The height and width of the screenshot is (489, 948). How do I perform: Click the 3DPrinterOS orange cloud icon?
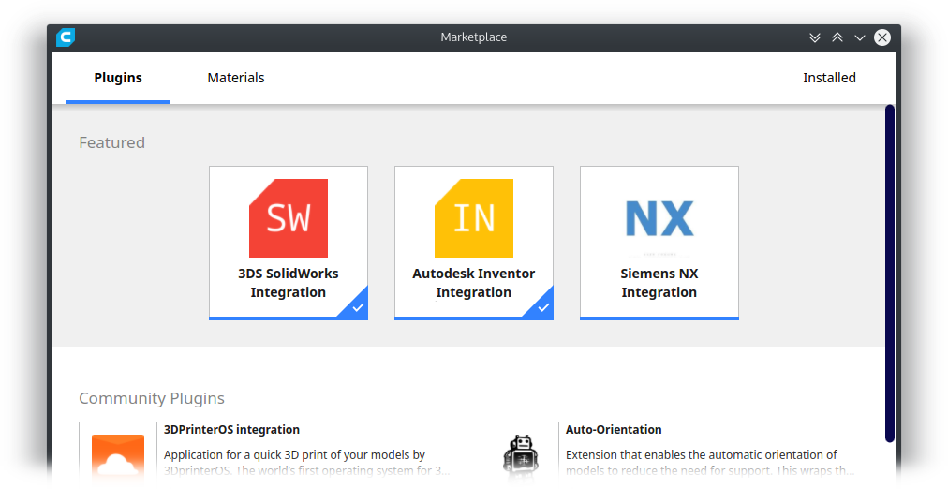pyautogui.click(x=118, y=454)
